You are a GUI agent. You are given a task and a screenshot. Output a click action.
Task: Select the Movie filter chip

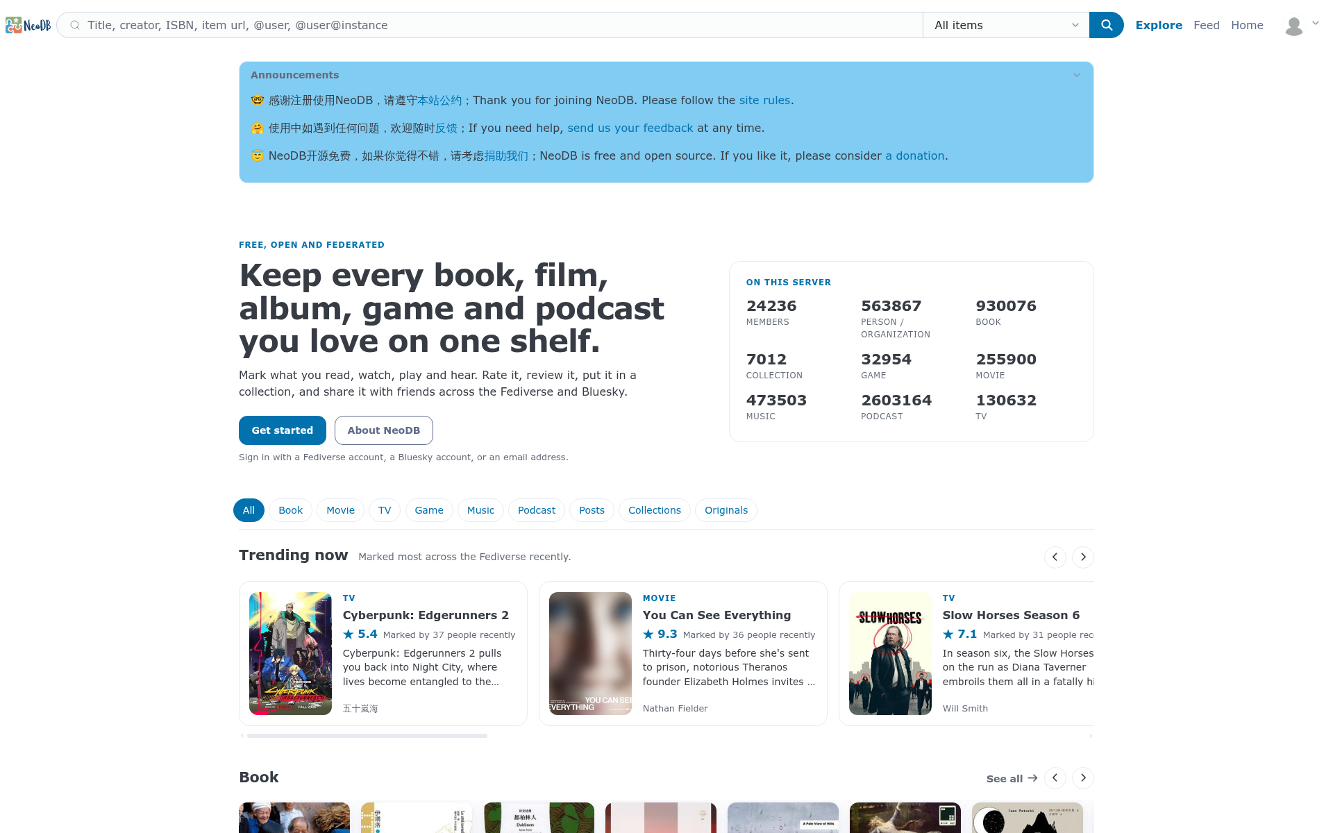tap(340, 510)
